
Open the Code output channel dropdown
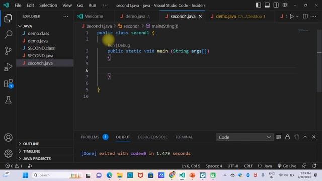pos(245,137)
